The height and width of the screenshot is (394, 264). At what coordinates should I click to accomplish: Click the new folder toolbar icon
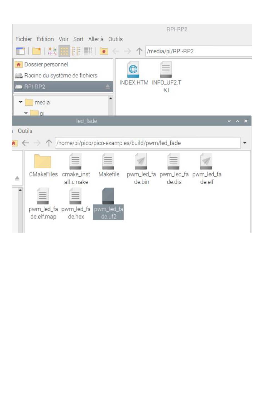click(x=36, y=51)
